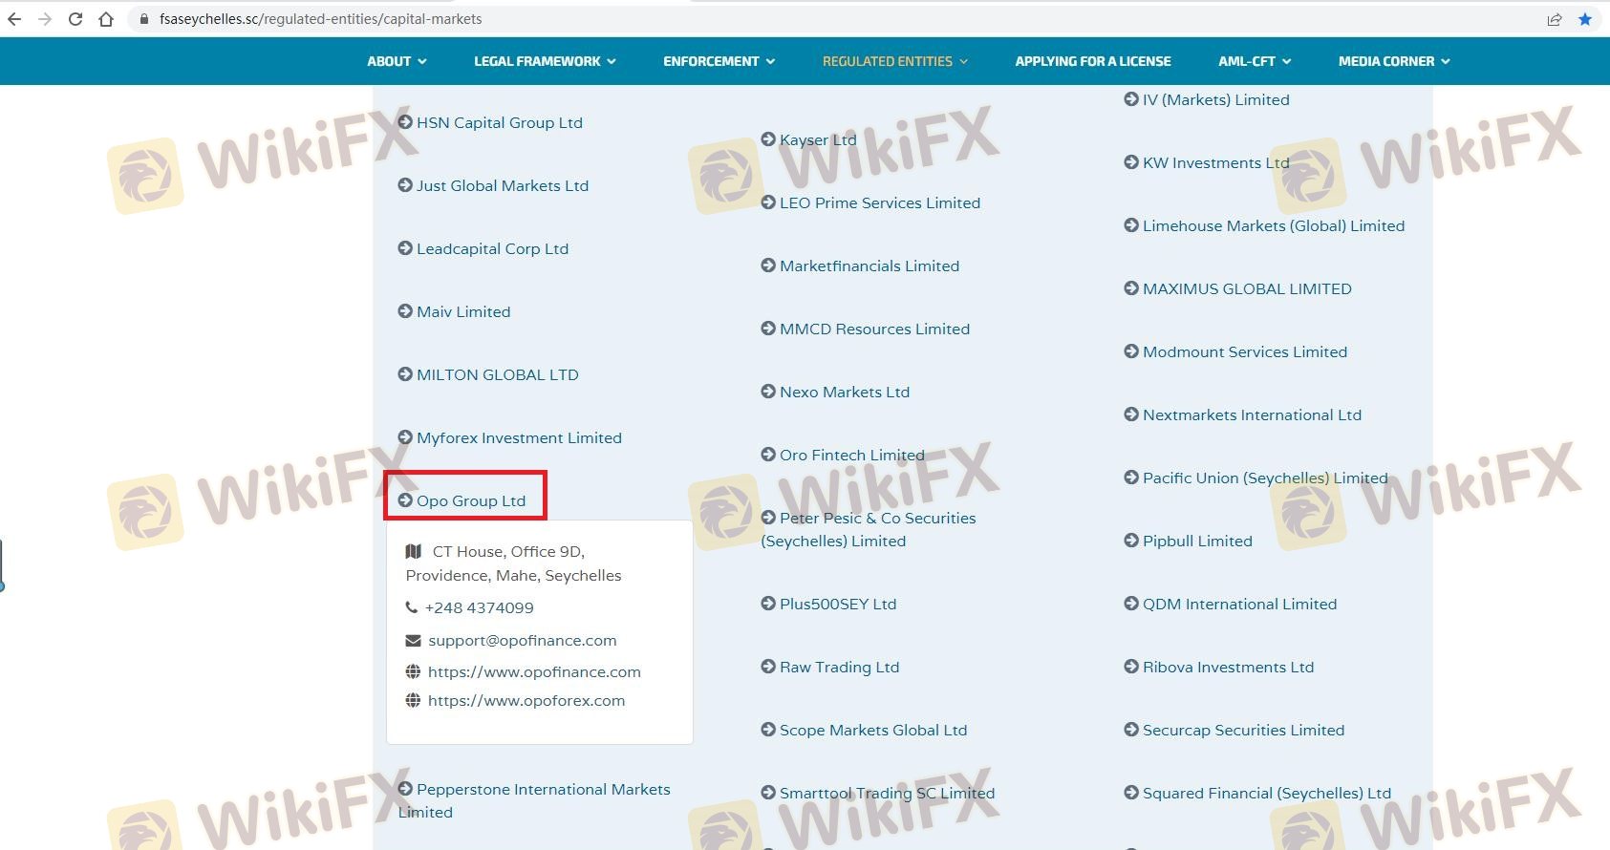The height and width of the screenshot is (850, 1610).
Task: Click the browser forward arrow
Action: [45, 19]
